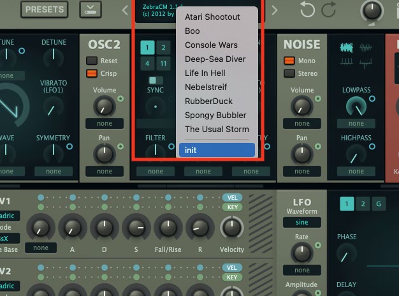399x296 pixels.
Task: Disable the OSC2 Crisp switch
Action: [x=92, y=73]
